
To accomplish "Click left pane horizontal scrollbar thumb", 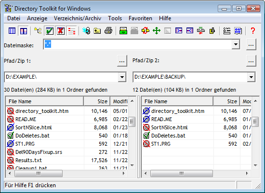I will click(x=39, y=174).
